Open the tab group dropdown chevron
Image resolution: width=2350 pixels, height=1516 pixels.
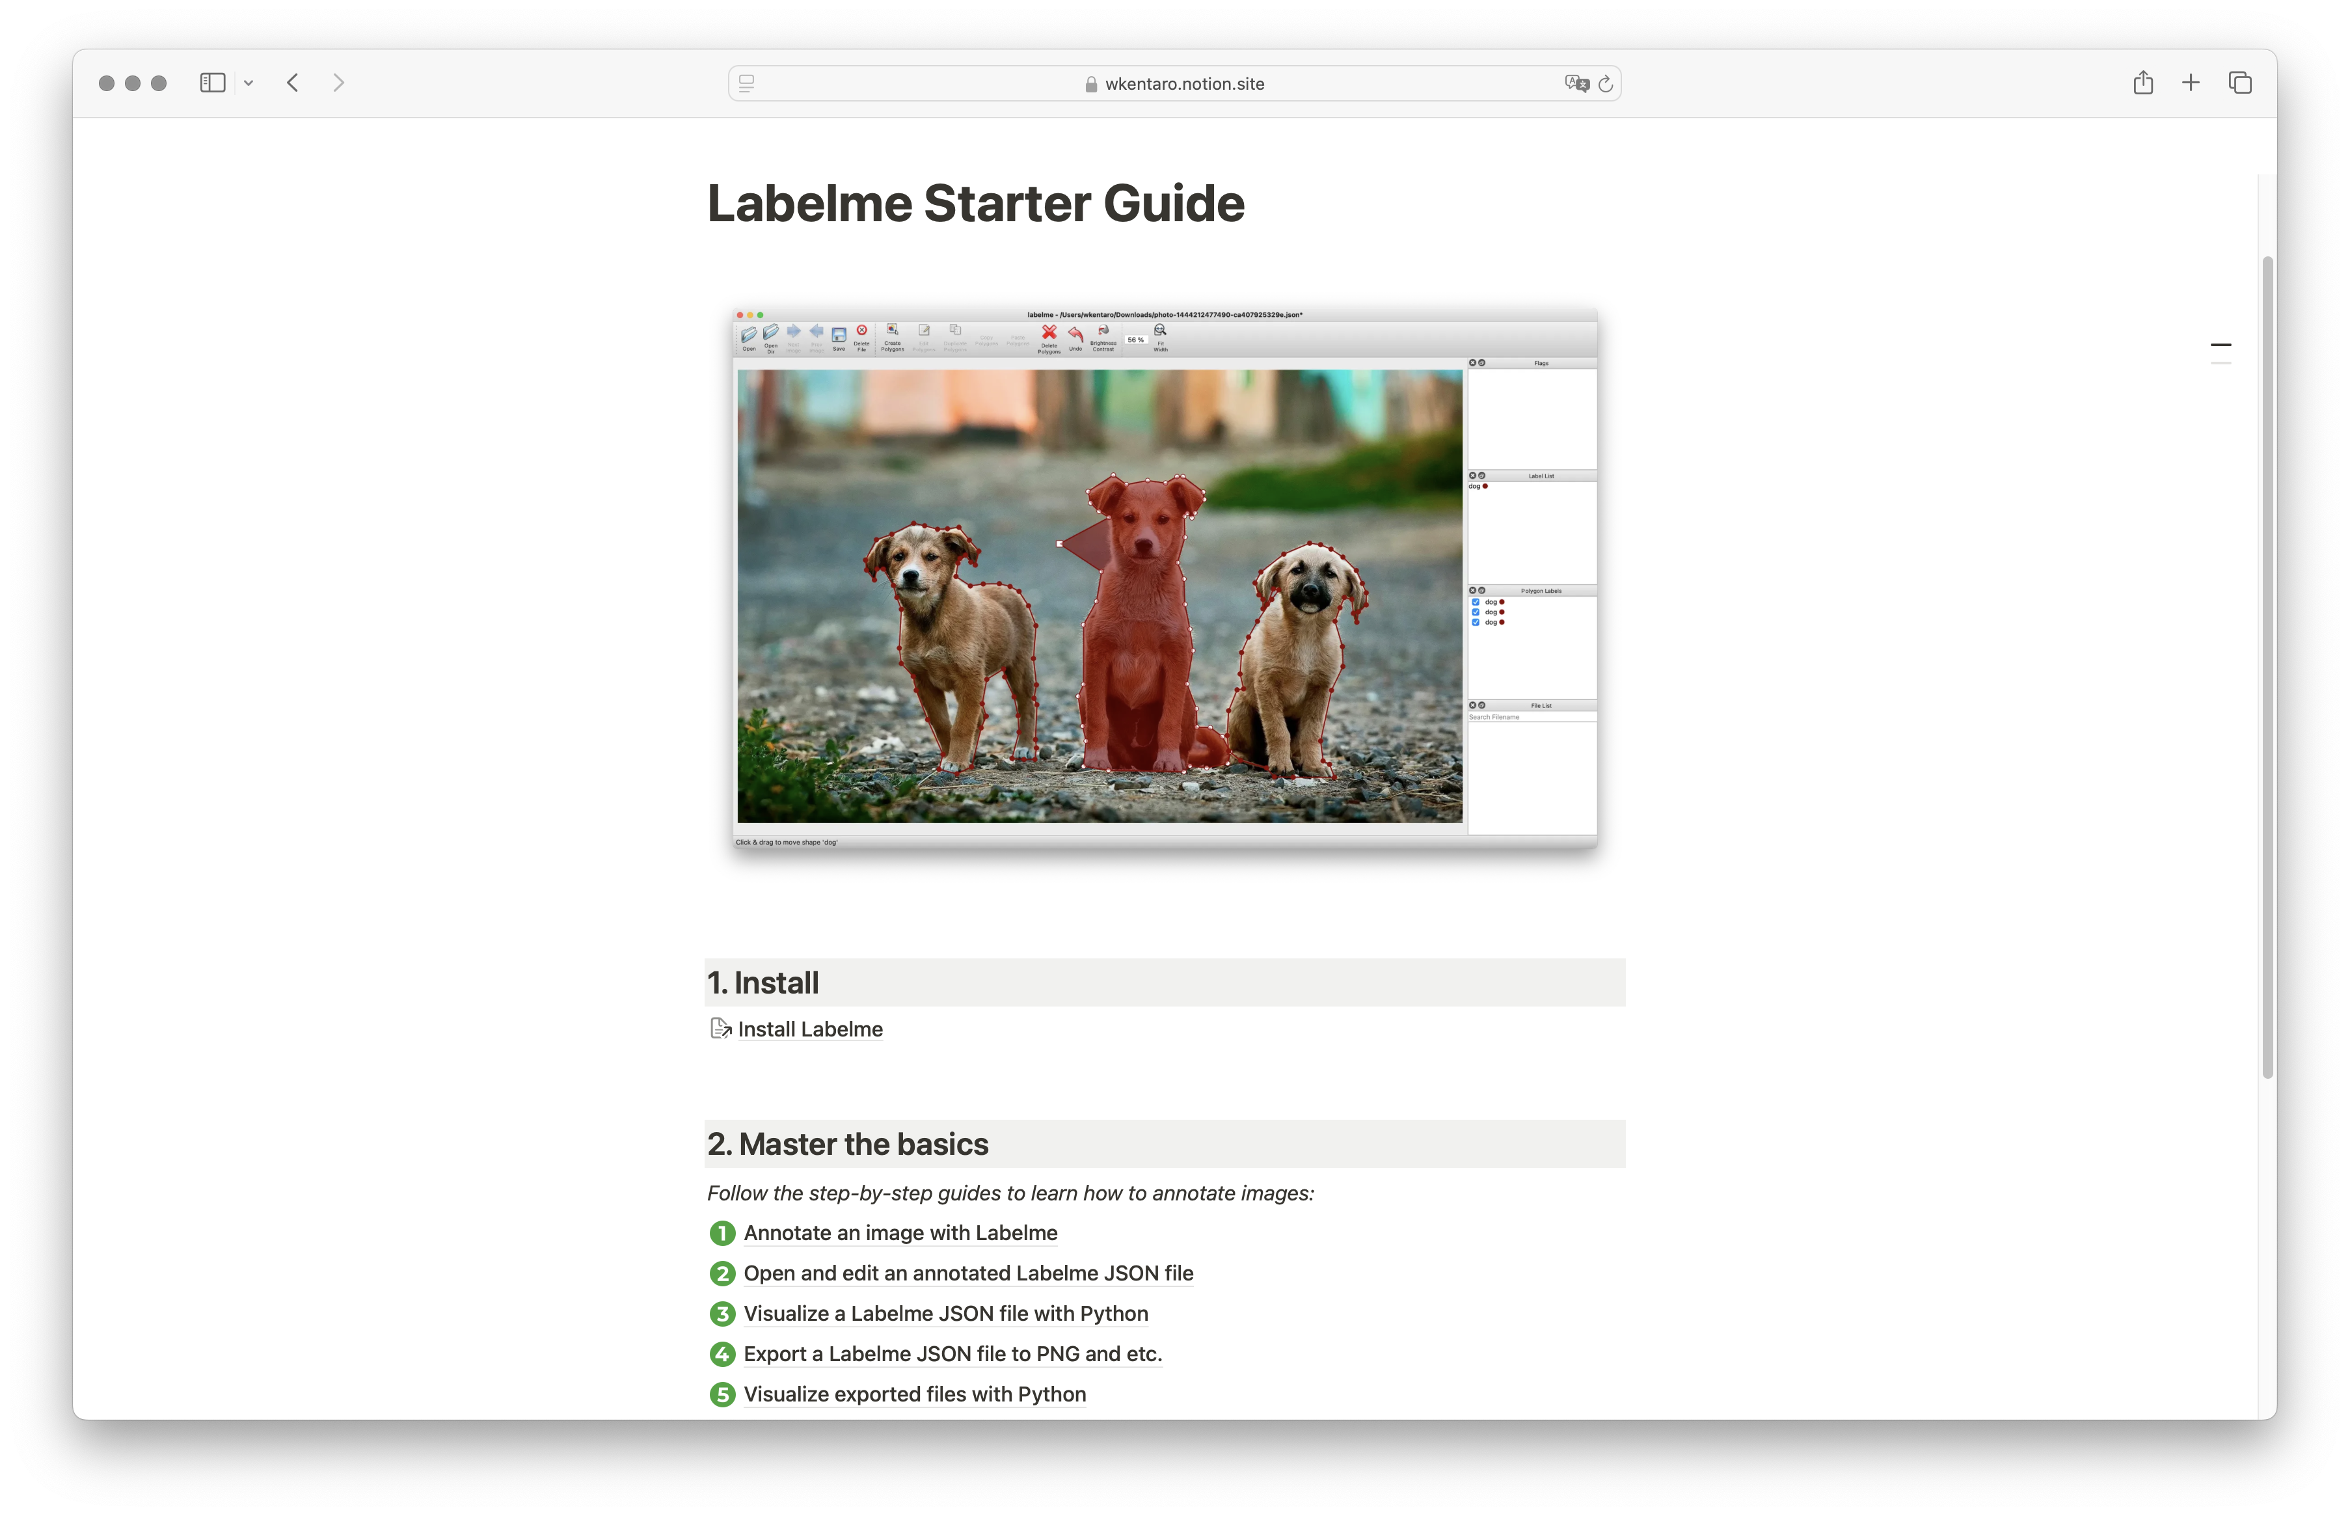(249, 84)
